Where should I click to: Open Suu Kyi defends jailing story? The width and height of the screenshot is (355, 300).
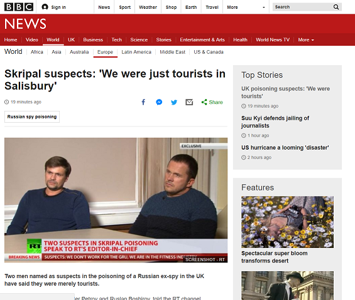pyautogui.click(x=275, y=122)
